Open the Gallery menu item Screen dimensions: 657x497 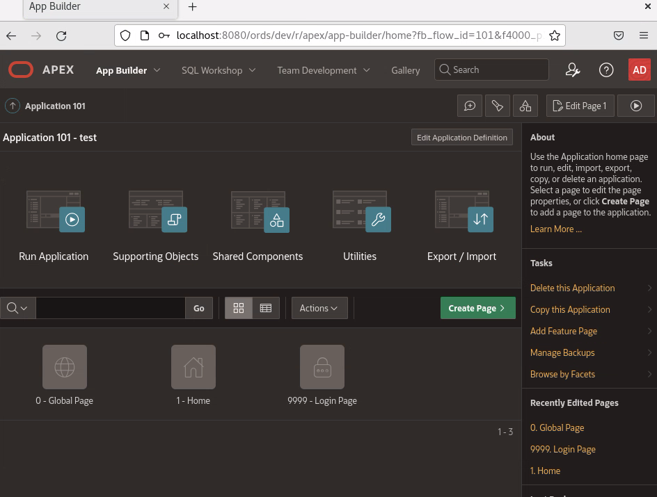point(405,70)
